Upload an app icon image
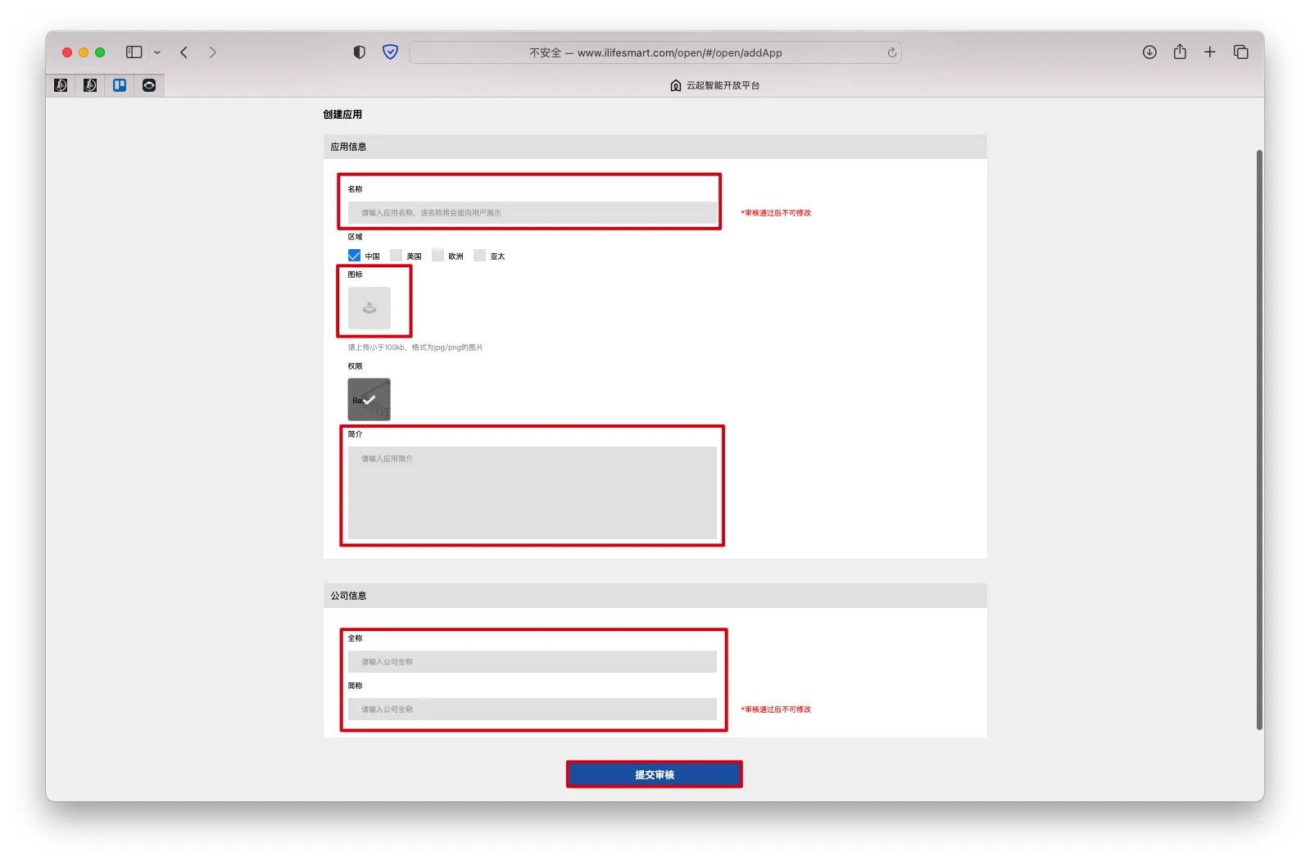Screen dimensions: 1310x862 (369, 308)
